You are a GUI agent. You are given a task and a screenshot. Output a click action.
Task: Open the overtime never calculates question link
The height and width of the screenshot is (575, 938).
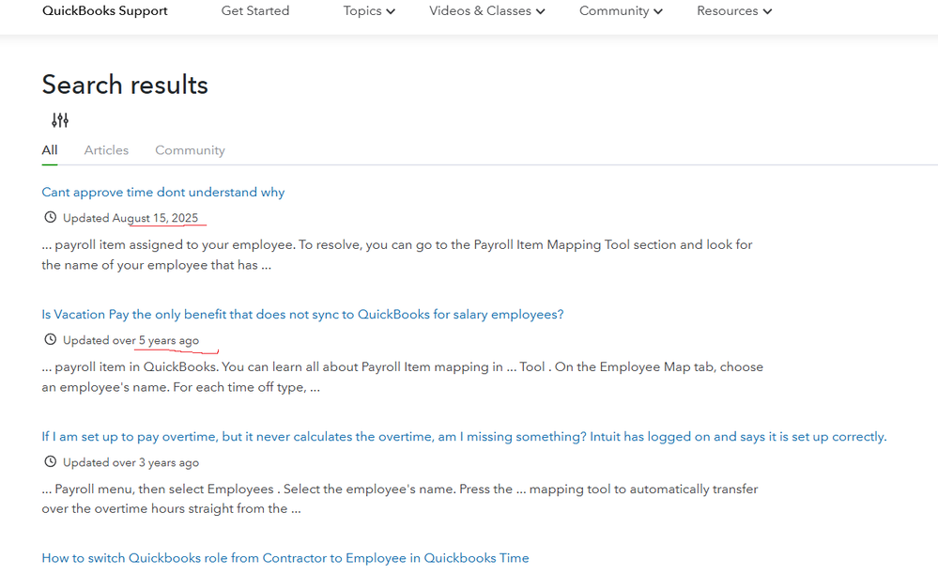coord(464,437)
